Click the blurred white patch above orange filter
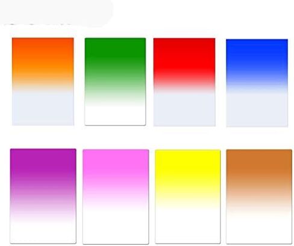This screenshot has height=246, width=294. pos(56,13)
